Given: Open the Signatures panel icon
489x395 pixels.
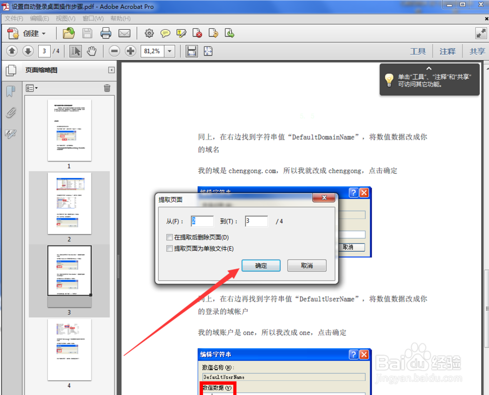Looking at the screenshot, I should [x=11, y=134].
